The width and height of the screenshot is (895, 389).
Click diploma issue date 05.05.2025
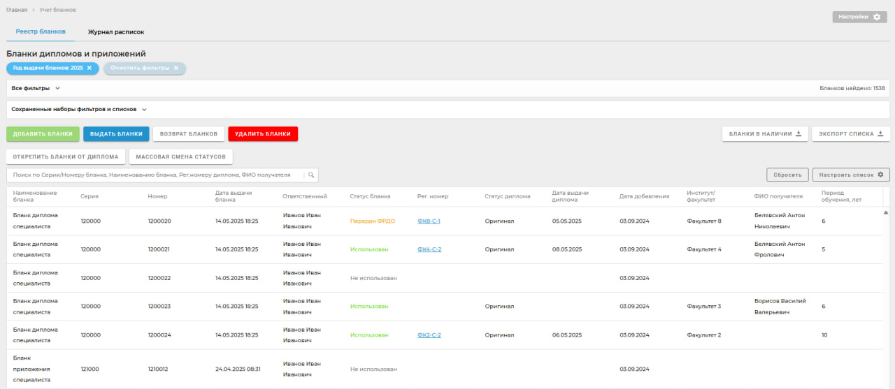coord(566,221)
